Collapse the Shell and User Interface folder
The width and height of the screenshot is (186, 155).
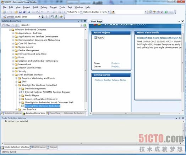click(13, 75)
